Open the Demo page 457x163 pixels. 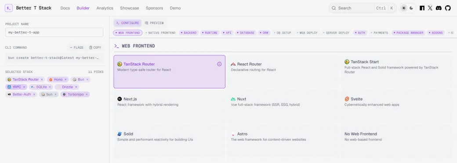175,8
